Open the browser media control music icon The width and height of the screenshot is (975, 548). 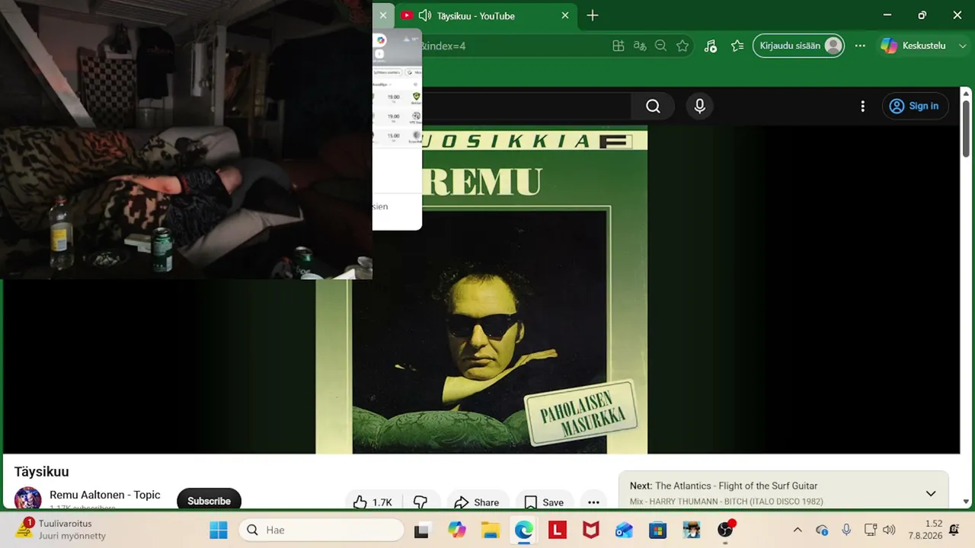click(x=710, y=46)
